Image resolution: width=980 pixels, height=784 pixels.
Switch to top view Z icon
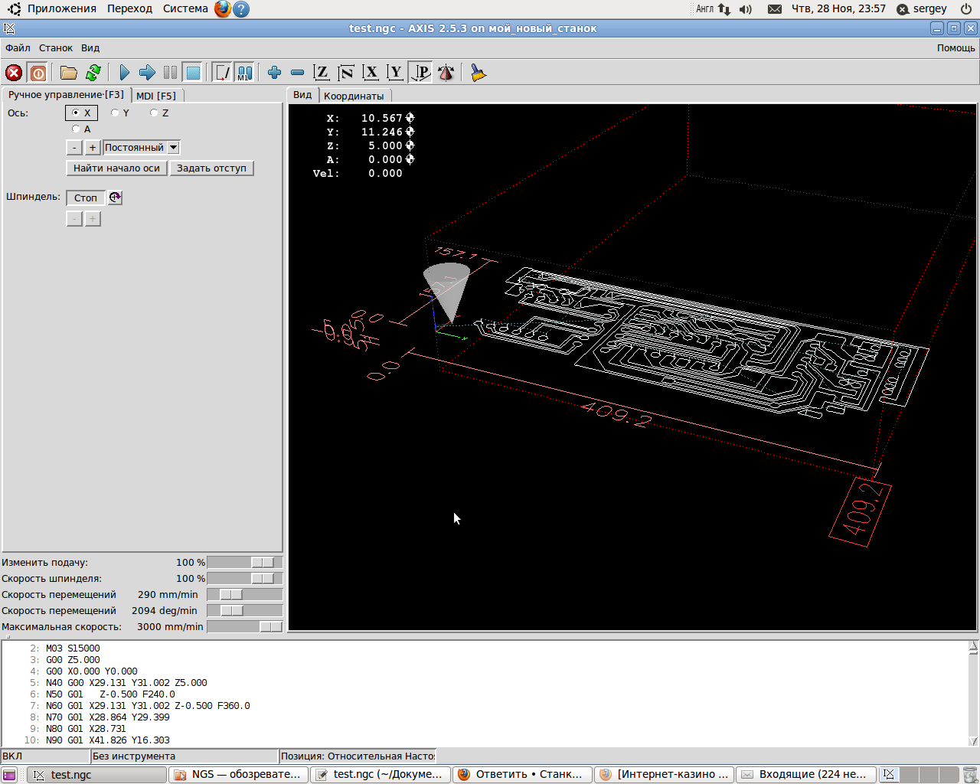pos(322,73)
